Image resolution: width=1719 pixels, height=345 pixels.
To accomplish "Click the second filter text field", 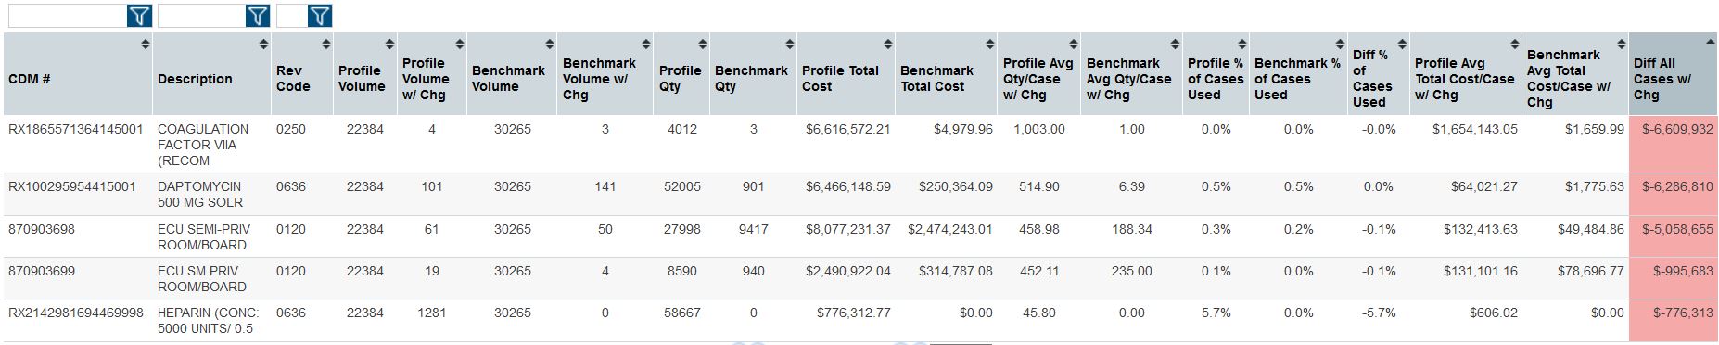I will (x=201, y=16).
